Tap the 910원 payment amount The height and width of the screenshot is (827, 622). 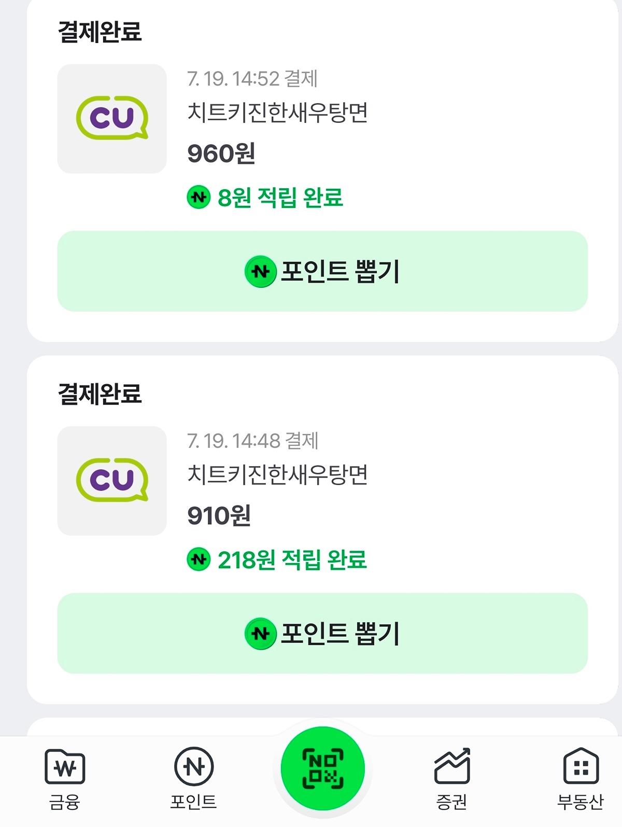click(x=219, y=516)
